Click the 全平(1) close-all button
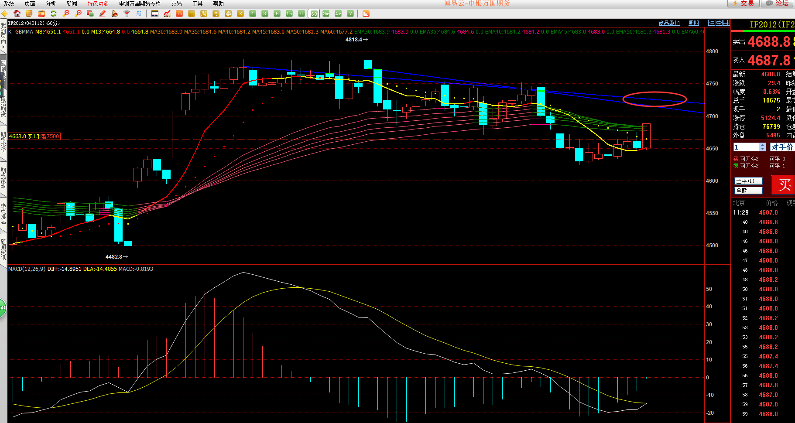 748,181
